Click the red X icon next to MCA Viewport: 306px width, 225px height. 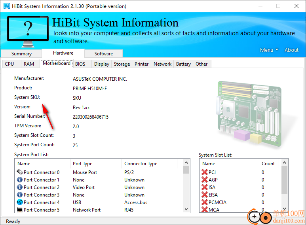(x=205, y=210)
